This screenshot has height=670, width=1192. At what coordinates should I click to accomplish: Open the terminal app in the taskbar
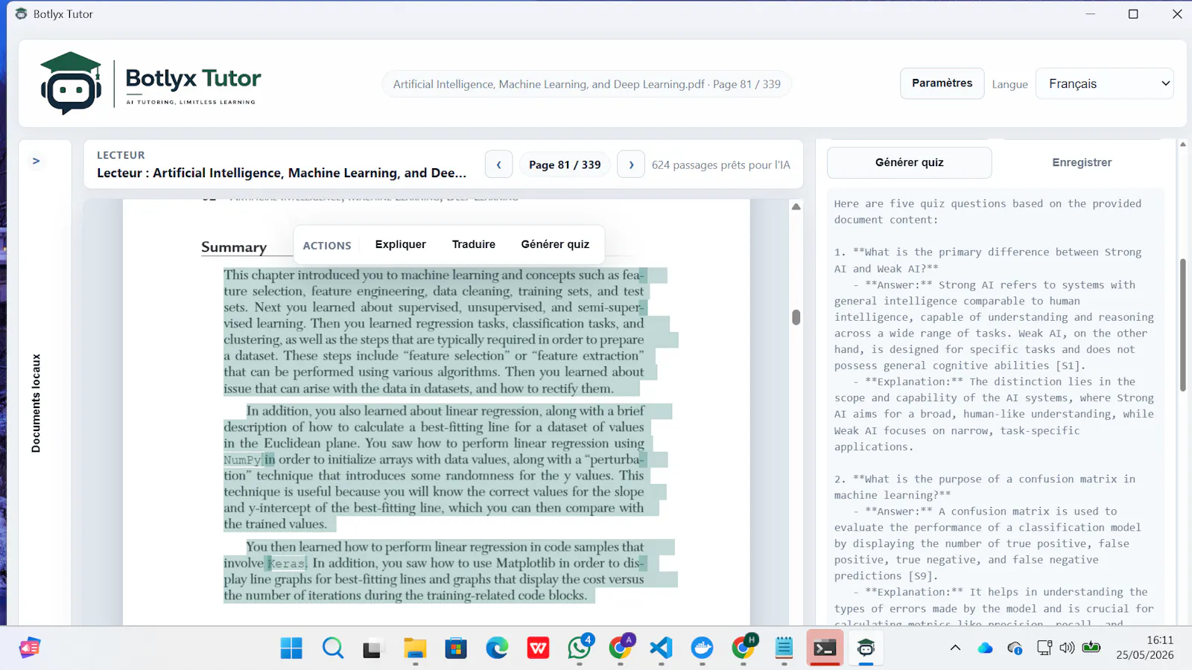(x=825, y=648)
